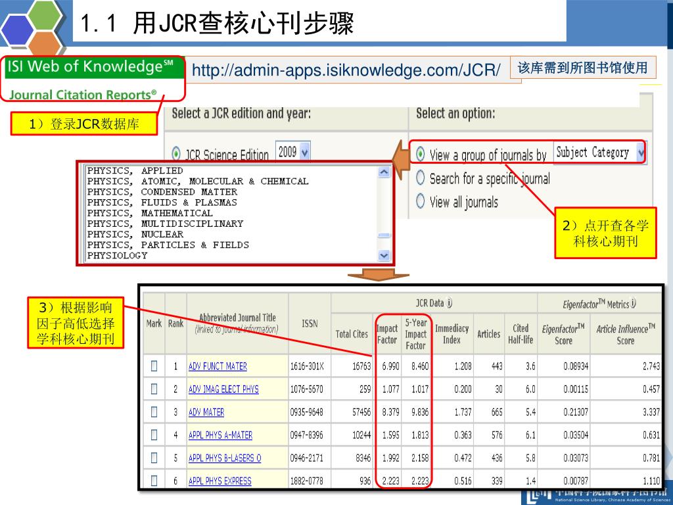Mark the APPL PHYS EXPRESS checkbox
The width and height of the screenshot is (673, 505).
click(x=154, y=481)
